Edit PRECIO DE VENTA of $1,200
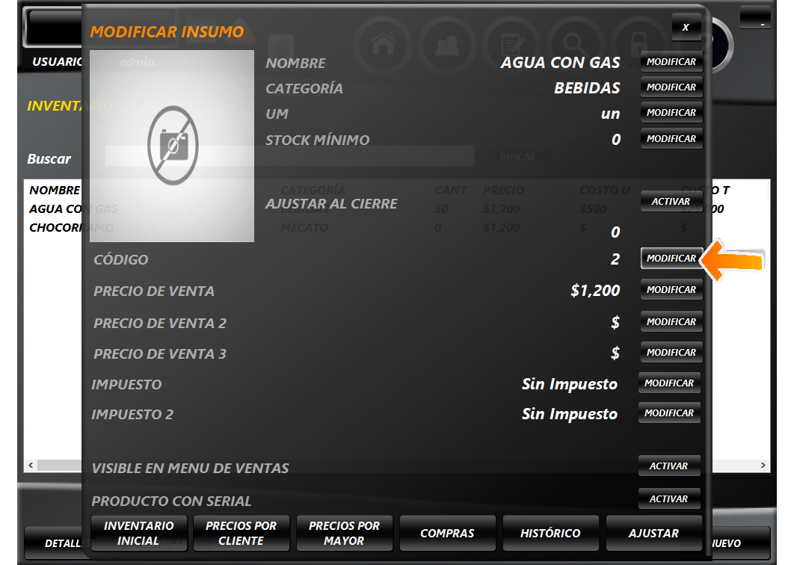The width and height of the screenshot is (794, 565). pos(671,290)
